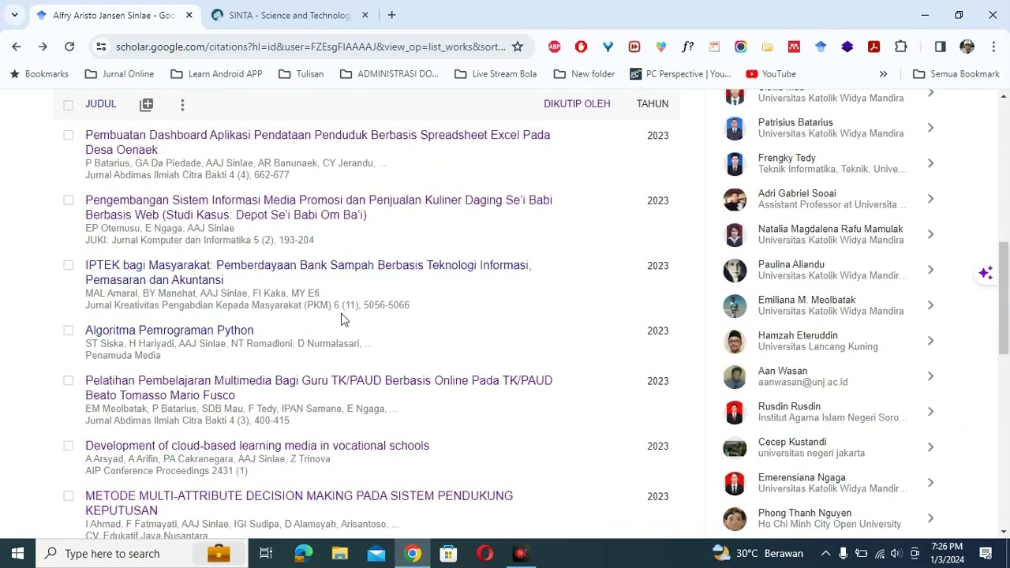Open the tab search dropdown arrow

(x=14, y=15)
